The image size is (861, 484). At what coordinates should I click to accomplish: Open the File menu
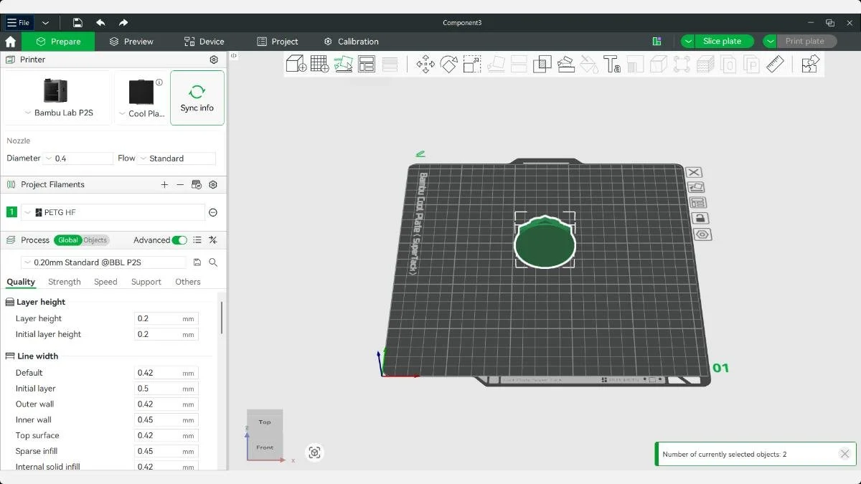[18, 23]
